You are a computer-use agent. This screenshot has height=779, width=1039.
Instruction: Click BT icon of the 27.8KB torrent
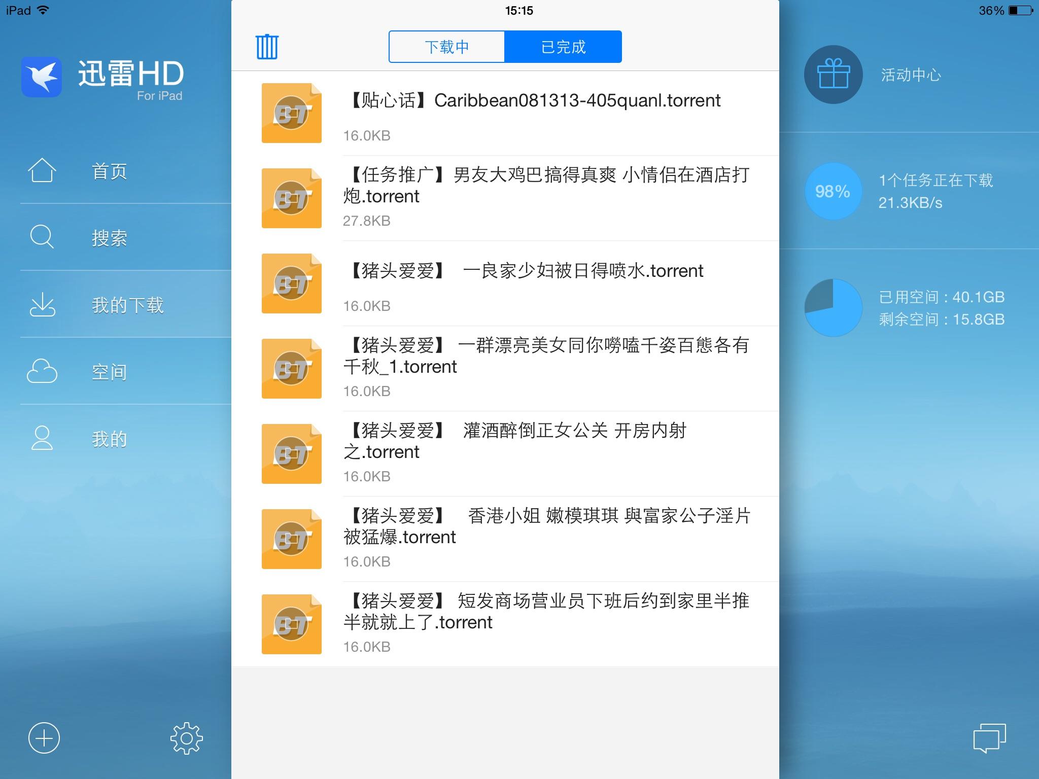click(x=291, y=198)
